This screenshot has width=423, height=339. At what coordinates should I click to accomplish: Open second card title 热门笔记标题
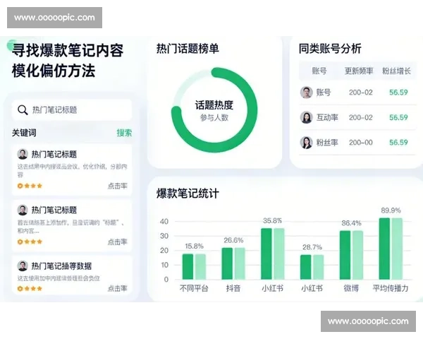54,210
